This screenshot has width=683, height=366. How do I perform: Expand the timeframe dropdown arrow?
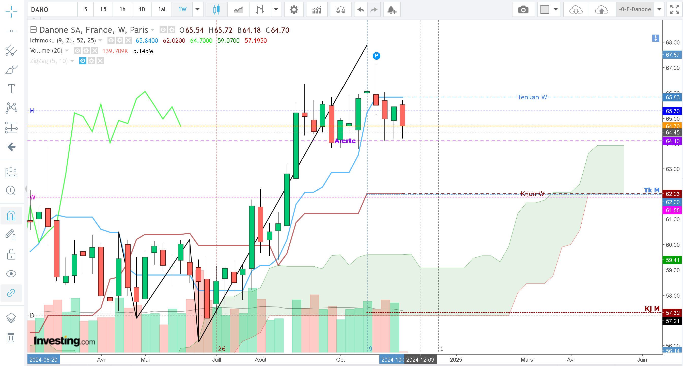pyautogui.click(x=197, y=10)
